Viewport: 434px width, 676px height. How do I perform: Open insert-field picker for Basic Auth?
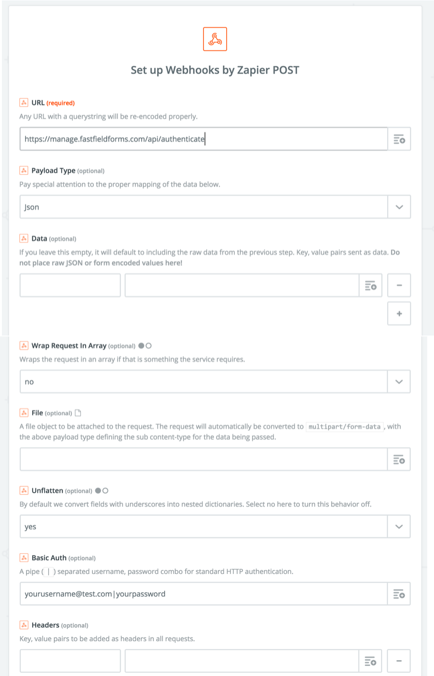(399, 594)
